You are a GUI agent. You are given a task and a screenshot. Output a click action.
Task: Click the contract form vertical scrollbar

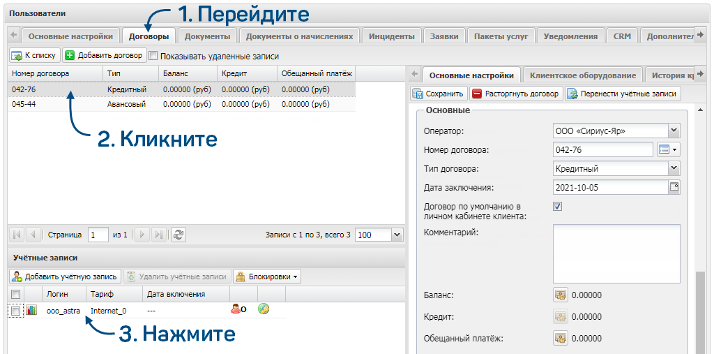point(700,312)
